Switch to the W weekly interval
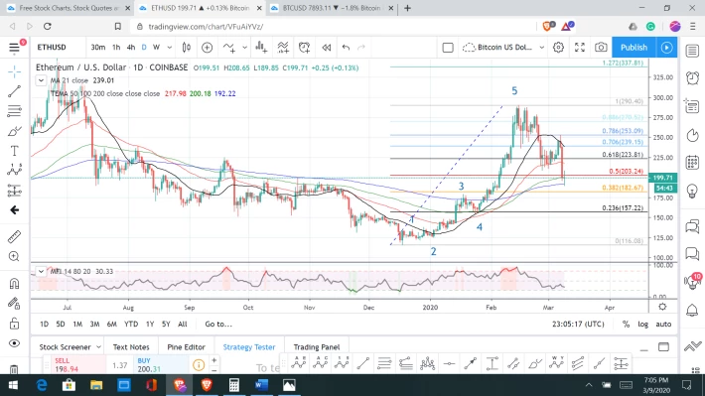The image size is (705, 396). (x=156, y=48)
